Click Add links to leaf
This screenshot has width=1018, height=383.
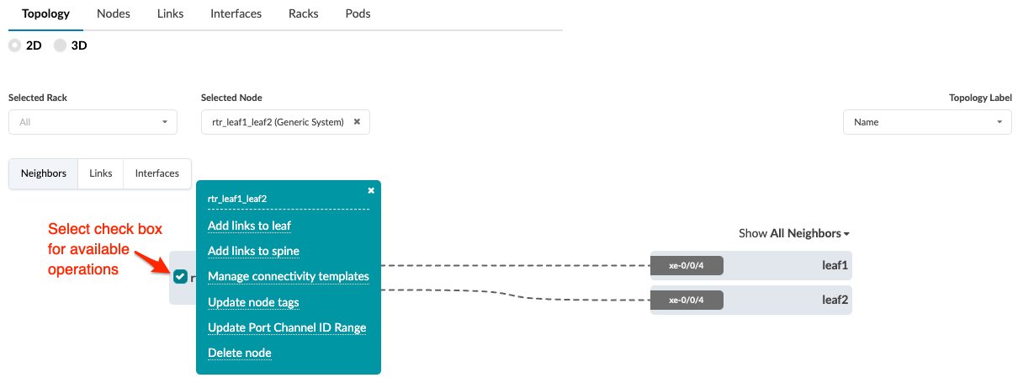tap(249, 226)
